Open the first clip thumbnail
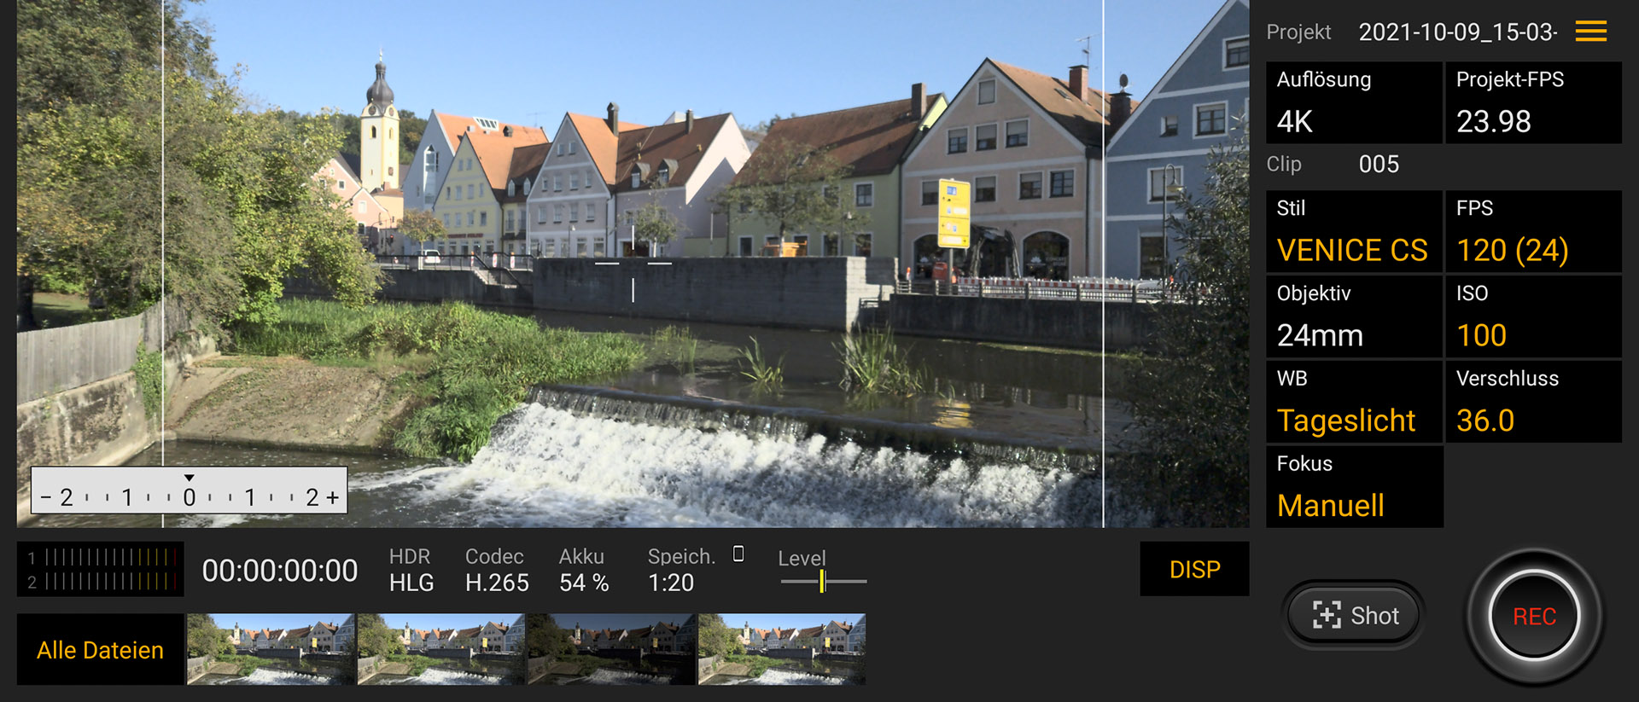Image resolution: width=1639 pixels, height=702 pixels. coord(271,649)
